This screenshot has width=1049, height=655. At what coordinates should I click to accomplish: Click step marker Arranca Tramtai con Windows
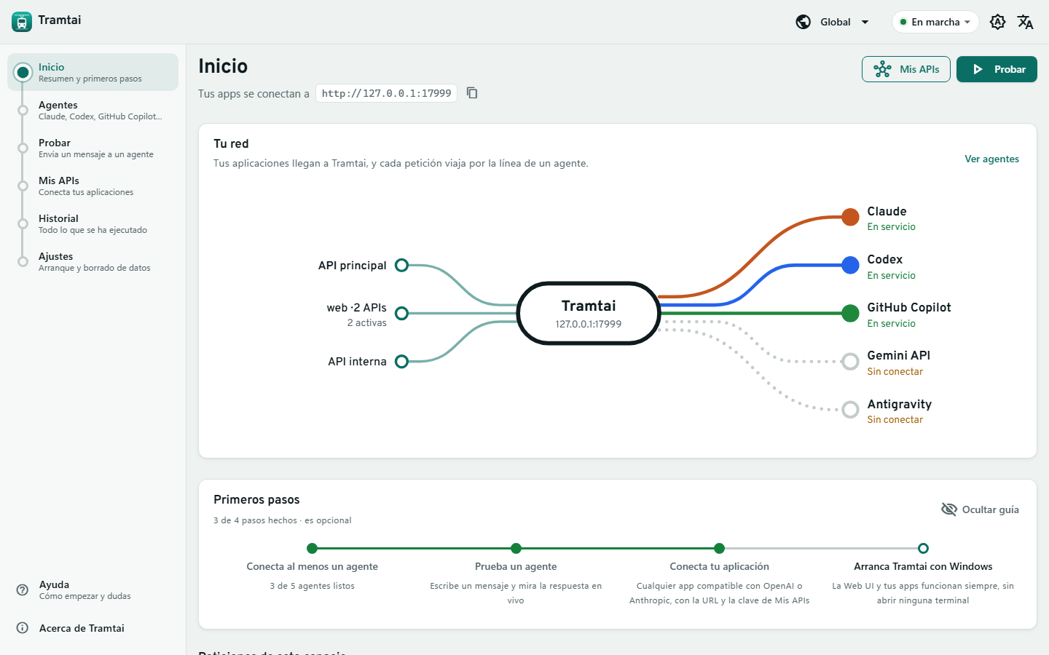(923, 548)
